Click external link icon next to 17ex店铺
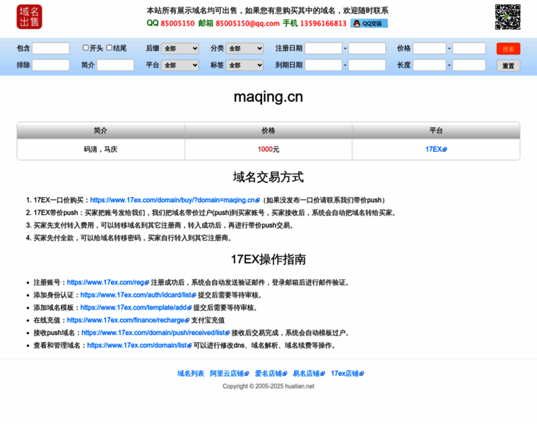Viewport: 537px width, 424px height. [x=362, y=374]
